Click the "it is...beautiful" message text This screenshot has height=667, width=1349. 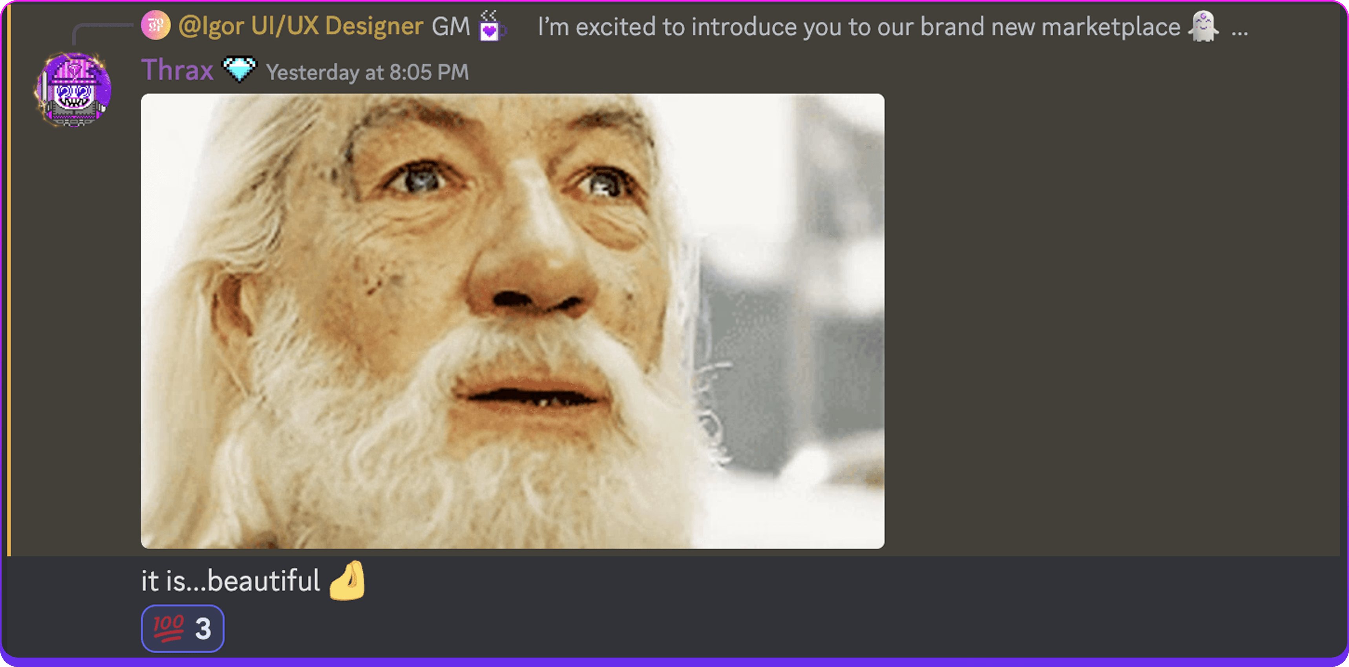pyautogui.click(x=230, y=581)
